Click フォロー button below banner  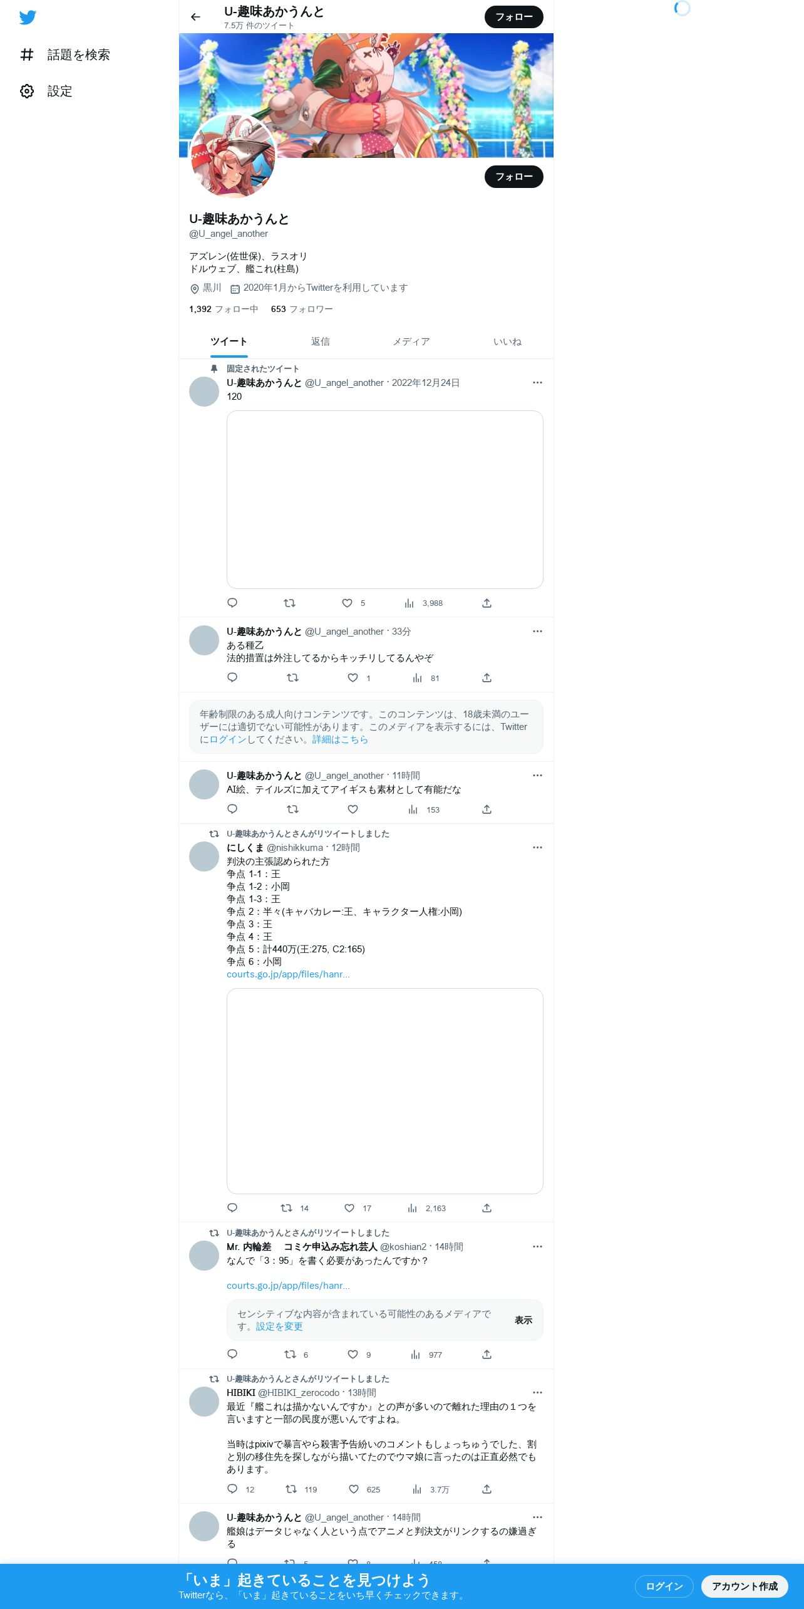[x=514, y=177]
